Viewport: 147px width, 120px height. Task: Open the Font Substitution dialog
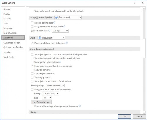41,102
